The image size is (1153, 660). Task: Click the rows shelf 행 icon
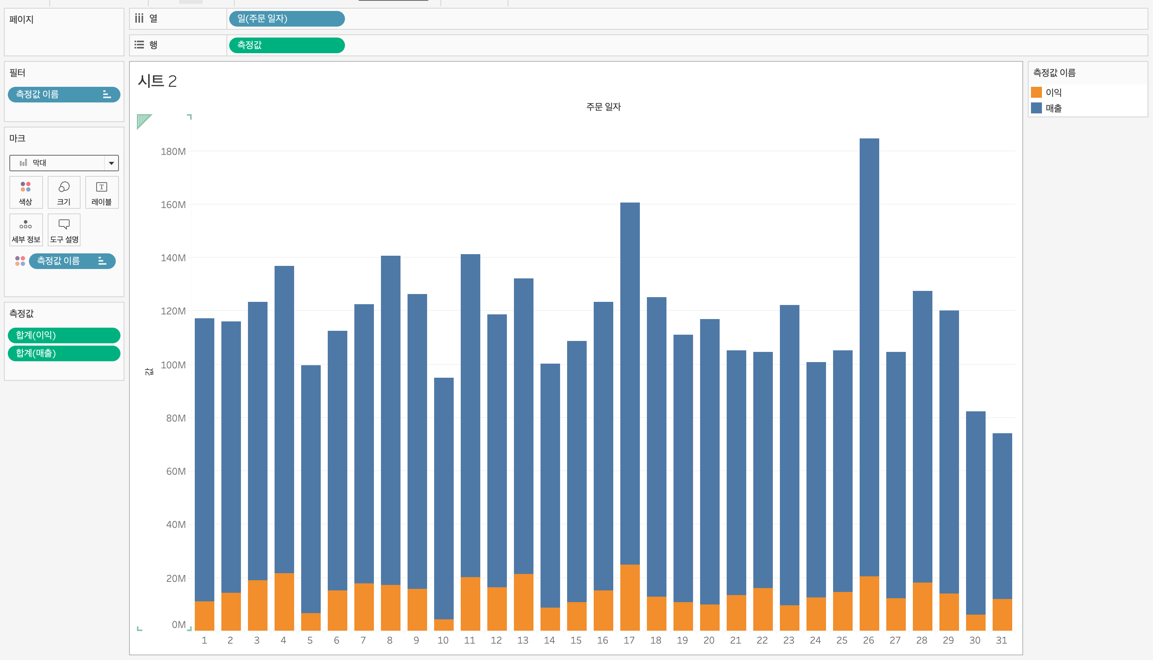[x=139, y=45]
